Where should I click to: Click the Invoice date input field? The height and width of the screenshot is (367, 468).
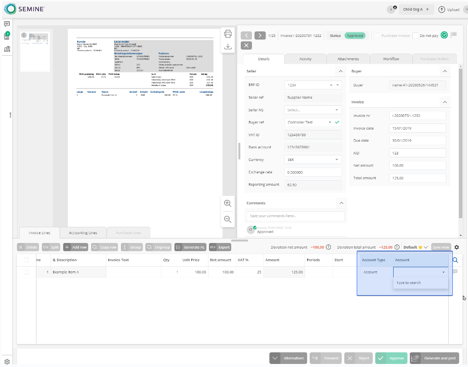(417, 128)
